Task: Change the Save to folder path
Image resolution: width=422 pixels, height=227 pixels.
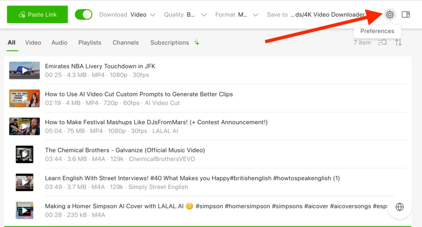Action: point(316,14)
